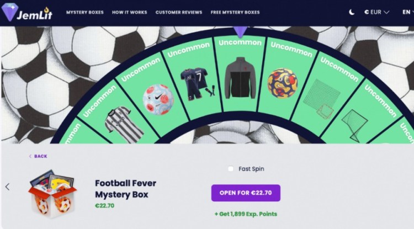The height and width of the screenshot is (229, 414).
Task: Open the EN language dropdown
Action: (x=408, y=12)
